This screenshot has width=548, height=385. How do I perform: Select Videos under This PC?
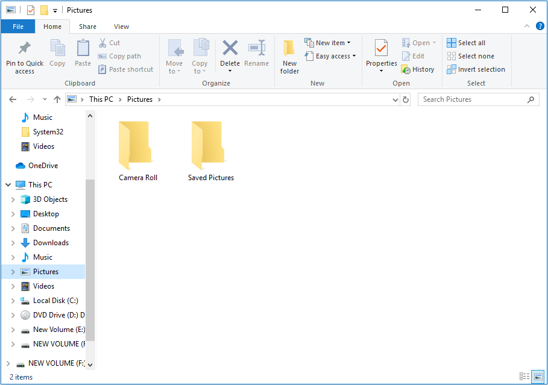pyautogui.click(x=43, y=286)
